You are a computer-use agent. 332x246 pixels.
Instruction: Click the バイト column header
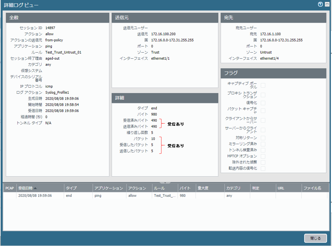pos(187,188)
